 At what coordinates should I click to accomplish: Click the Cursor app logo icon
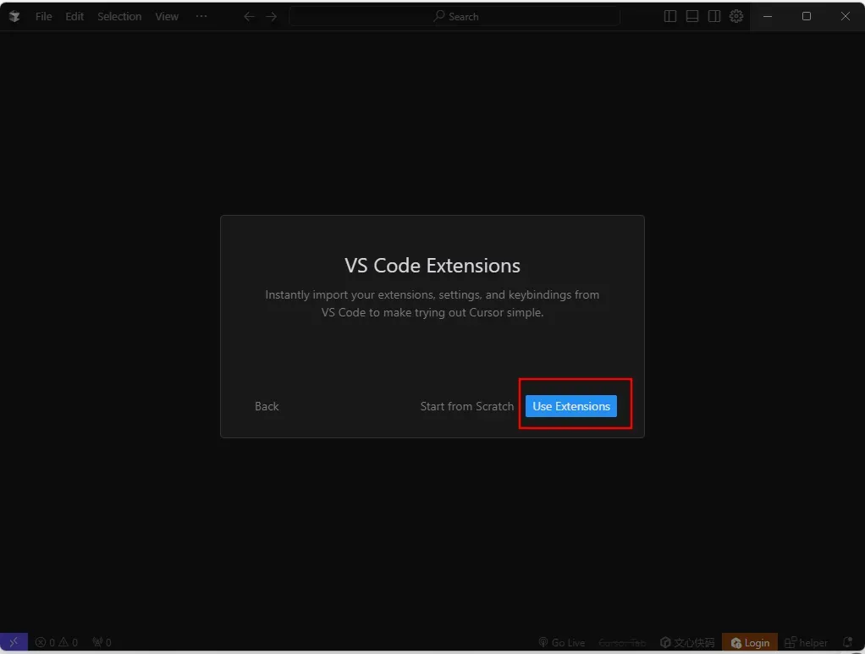(14, 17)
